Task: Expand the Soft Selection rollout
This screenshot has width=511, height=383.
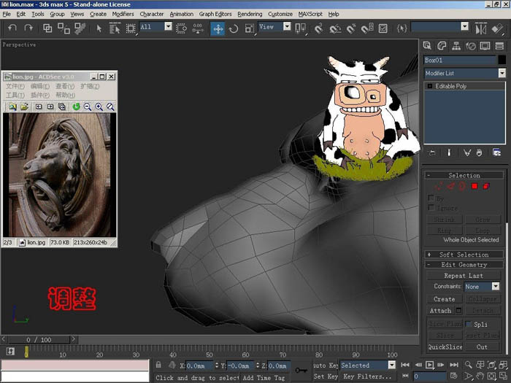Action: tap(464, 255)
